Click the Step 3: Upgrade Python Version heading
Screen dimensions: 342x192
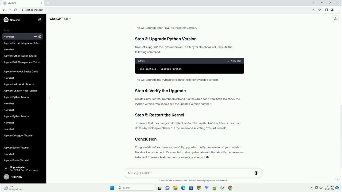tap(166, 39)
